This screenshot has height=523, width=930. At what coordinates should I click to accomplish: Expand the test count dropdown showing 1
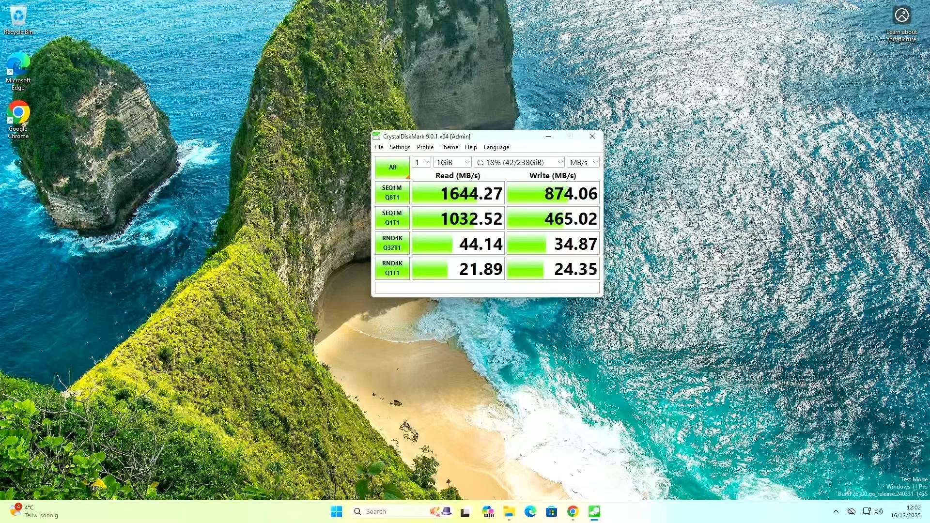pos(421,162)
